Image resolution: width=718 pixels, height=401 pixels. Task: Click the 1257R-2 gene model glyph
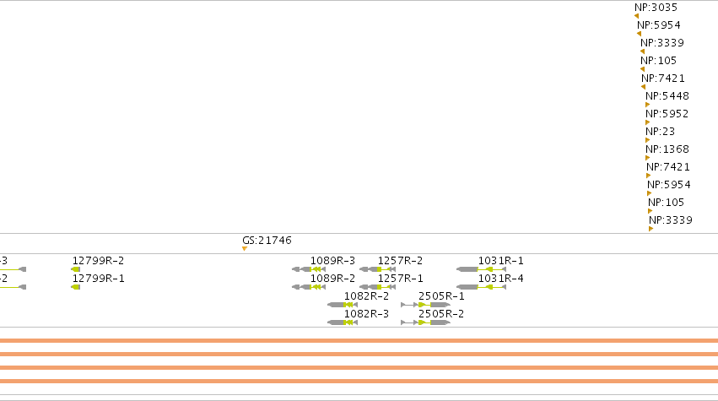coord(377,269)
